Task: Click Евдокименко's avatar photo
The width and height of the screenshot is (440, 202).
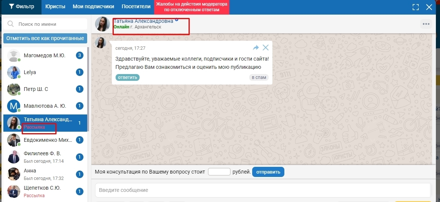Action: point(13,140)
